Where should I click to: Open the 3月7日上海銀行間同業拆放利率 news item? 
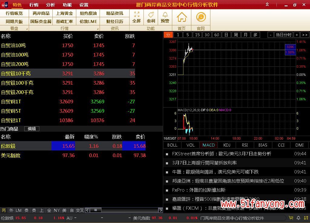[204, 163]
